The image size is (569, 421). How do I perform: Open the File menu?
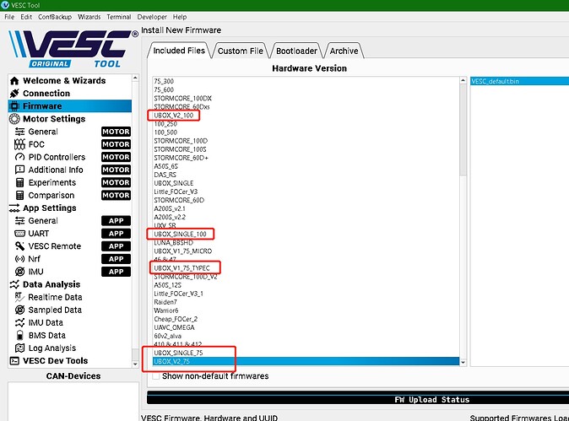coord(9,17)
